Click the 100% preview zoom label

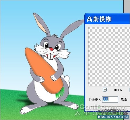118,90
